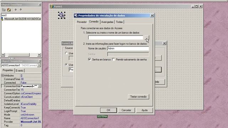The height and width of the screenshot is (128, 228).
Task: Switch to the Provedor tab
Action: pyautogui.click(x=82, y=22)
